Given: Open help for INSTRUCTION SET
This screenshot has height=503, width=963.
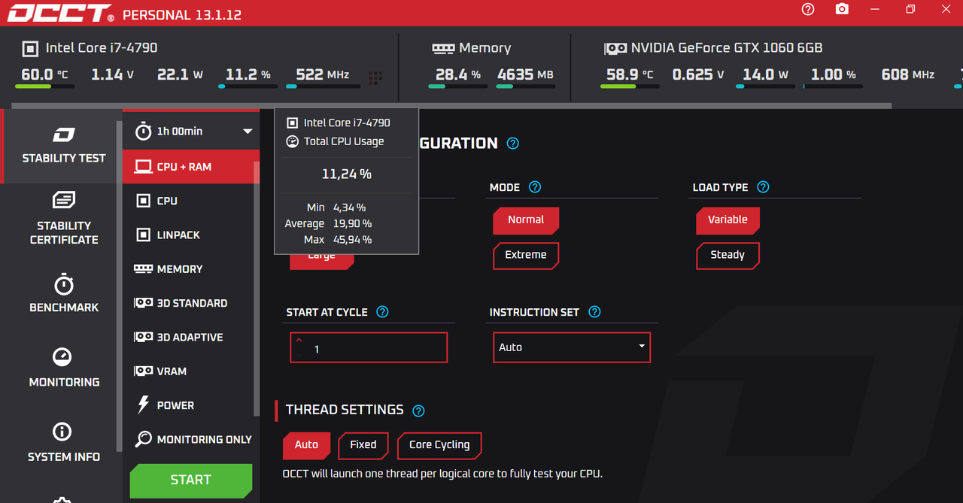Looking at the screenshot, I should [x=594, y=312].
